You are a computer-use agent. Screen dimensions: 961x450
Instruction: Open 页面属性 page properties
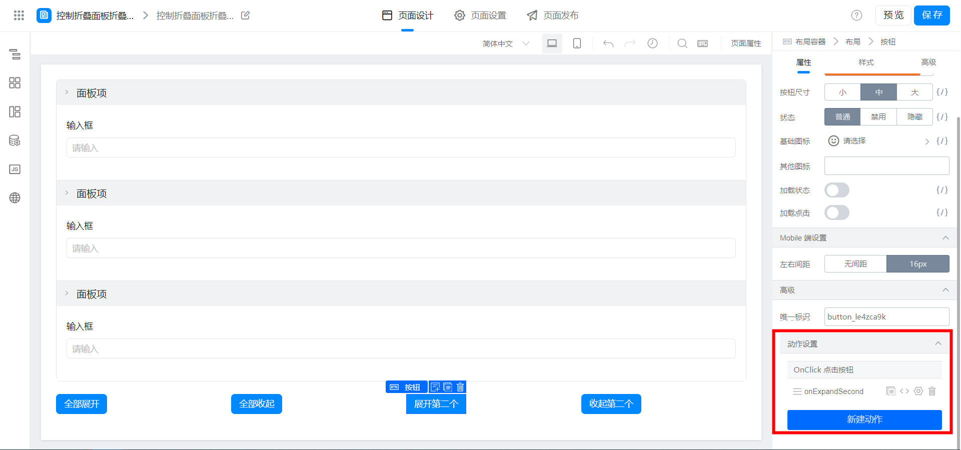click(746, 43)
